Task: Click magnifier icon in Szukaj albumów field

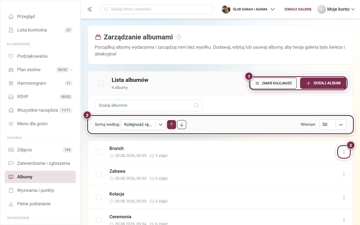Action: pos(196,105)
